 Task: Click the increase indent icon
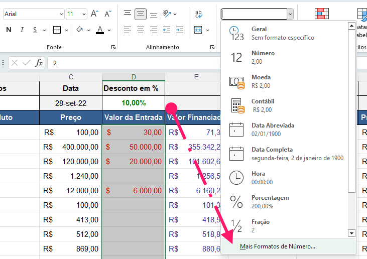click(179, 30)
